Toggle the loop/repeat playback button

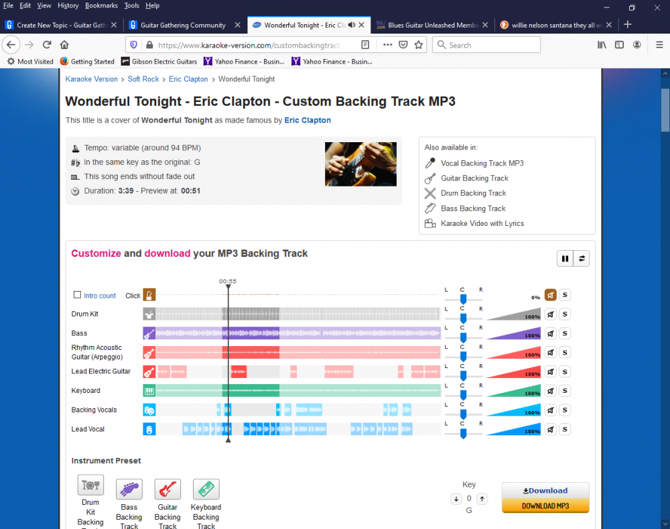tap(582, 258)
